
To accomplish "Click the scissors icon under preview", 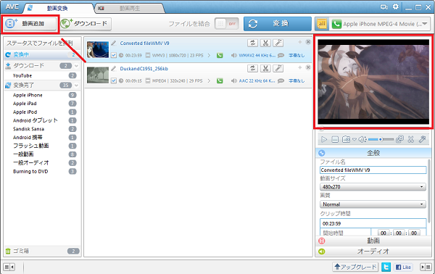I will pos(411,139).
